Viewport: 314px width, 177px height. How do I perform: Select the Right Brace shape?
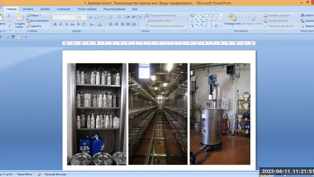click(x=211, y=26)
